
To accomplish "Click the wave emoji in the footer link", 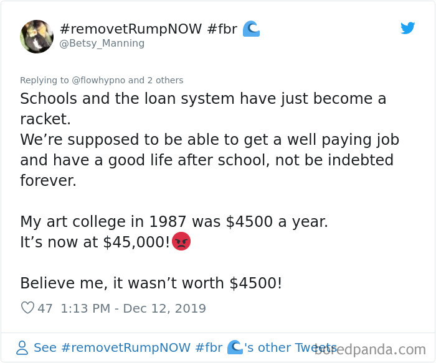I will coord(235,347).
